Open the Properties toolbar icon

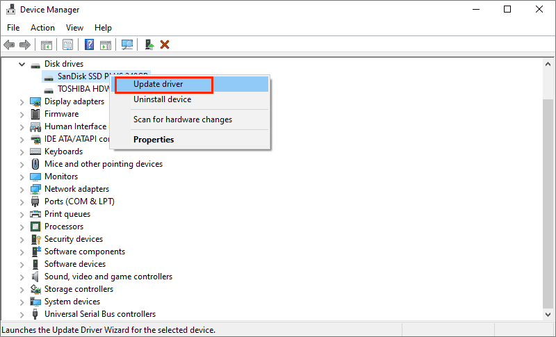click(67, 44)
